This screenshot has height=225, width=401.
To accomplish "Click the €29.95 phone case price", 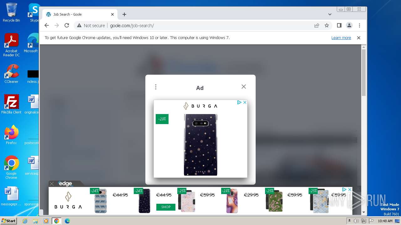I will pos(251,195).
